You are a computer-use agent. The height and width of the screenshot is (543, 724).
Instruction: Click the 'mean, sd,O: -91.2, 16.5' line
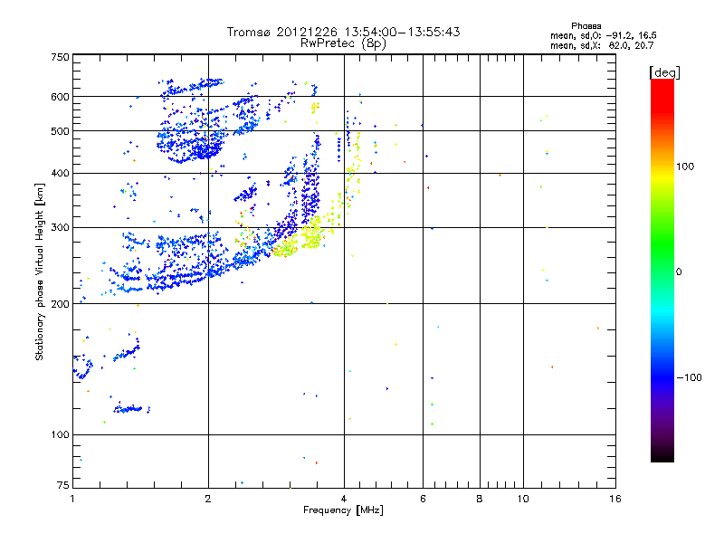[x=603, y=35]
